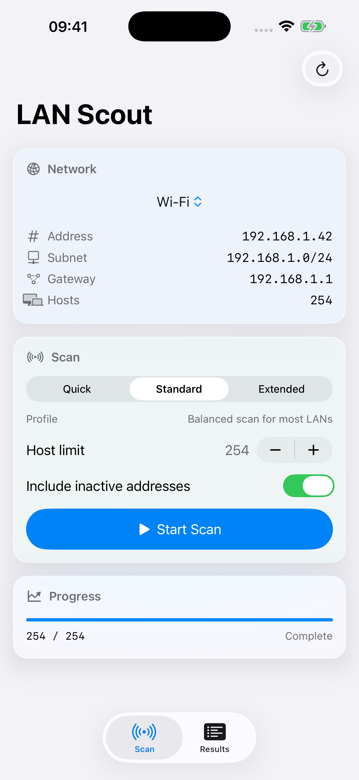The width and height of the screenshot is (359, 780).
Task: Click the chart icon beside Progress
Action: point(34,596)
